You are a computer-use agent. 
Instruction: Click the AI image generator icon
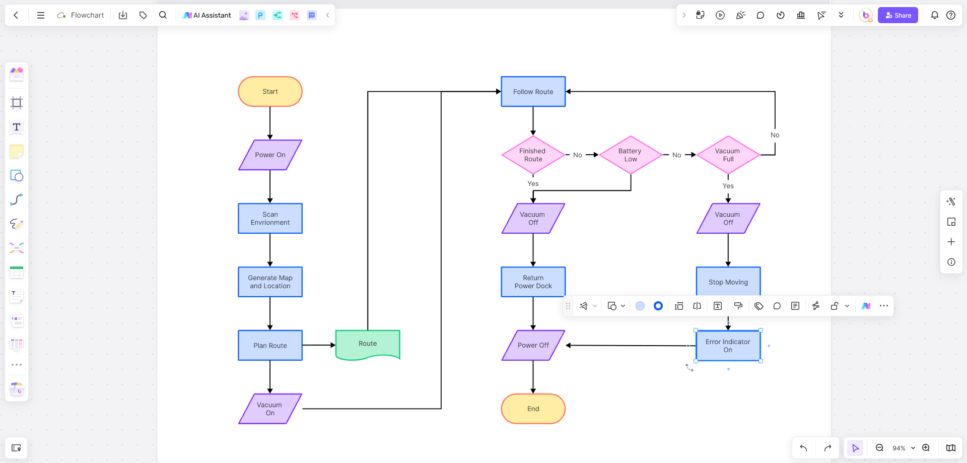[x=244, y=15]
